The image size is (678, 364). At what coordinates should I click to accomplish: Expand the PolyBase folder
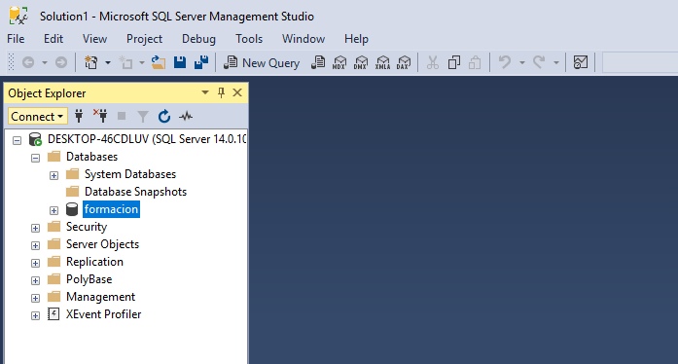pyautogui.click(x=35, y=281)
